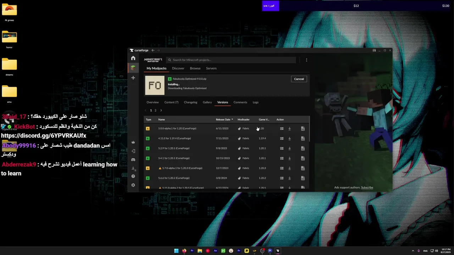Open changelog file icon for 5.2.9
The image size is (454, 255).
coord(303,148)
